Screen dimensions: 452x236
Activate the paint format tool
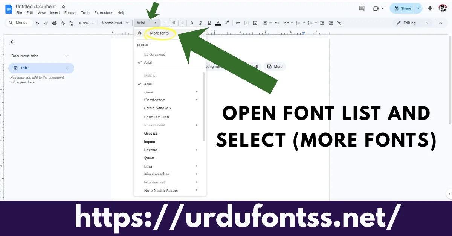(x=72, y=23)
